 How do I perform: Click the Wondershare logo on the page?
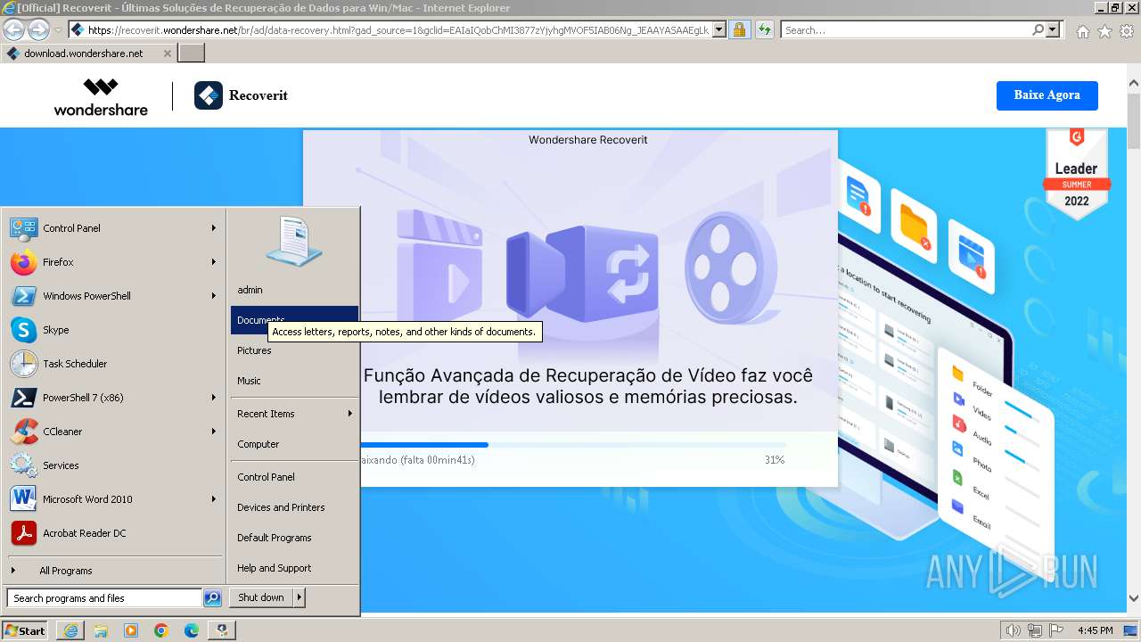click(x=101, y=96)
